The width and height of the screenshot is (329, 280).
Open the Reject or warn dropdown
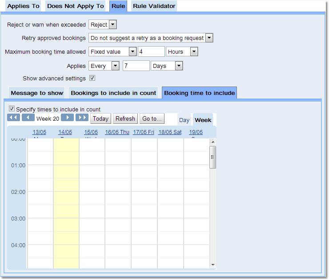tap(112, 25)
